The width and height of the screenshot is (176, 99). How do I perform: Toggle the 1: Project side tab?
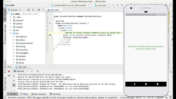tap(5, 15)
